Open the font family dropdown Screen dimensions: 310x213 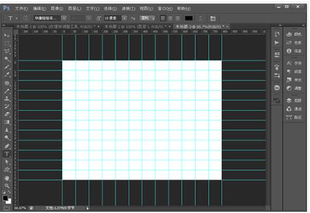64,18
